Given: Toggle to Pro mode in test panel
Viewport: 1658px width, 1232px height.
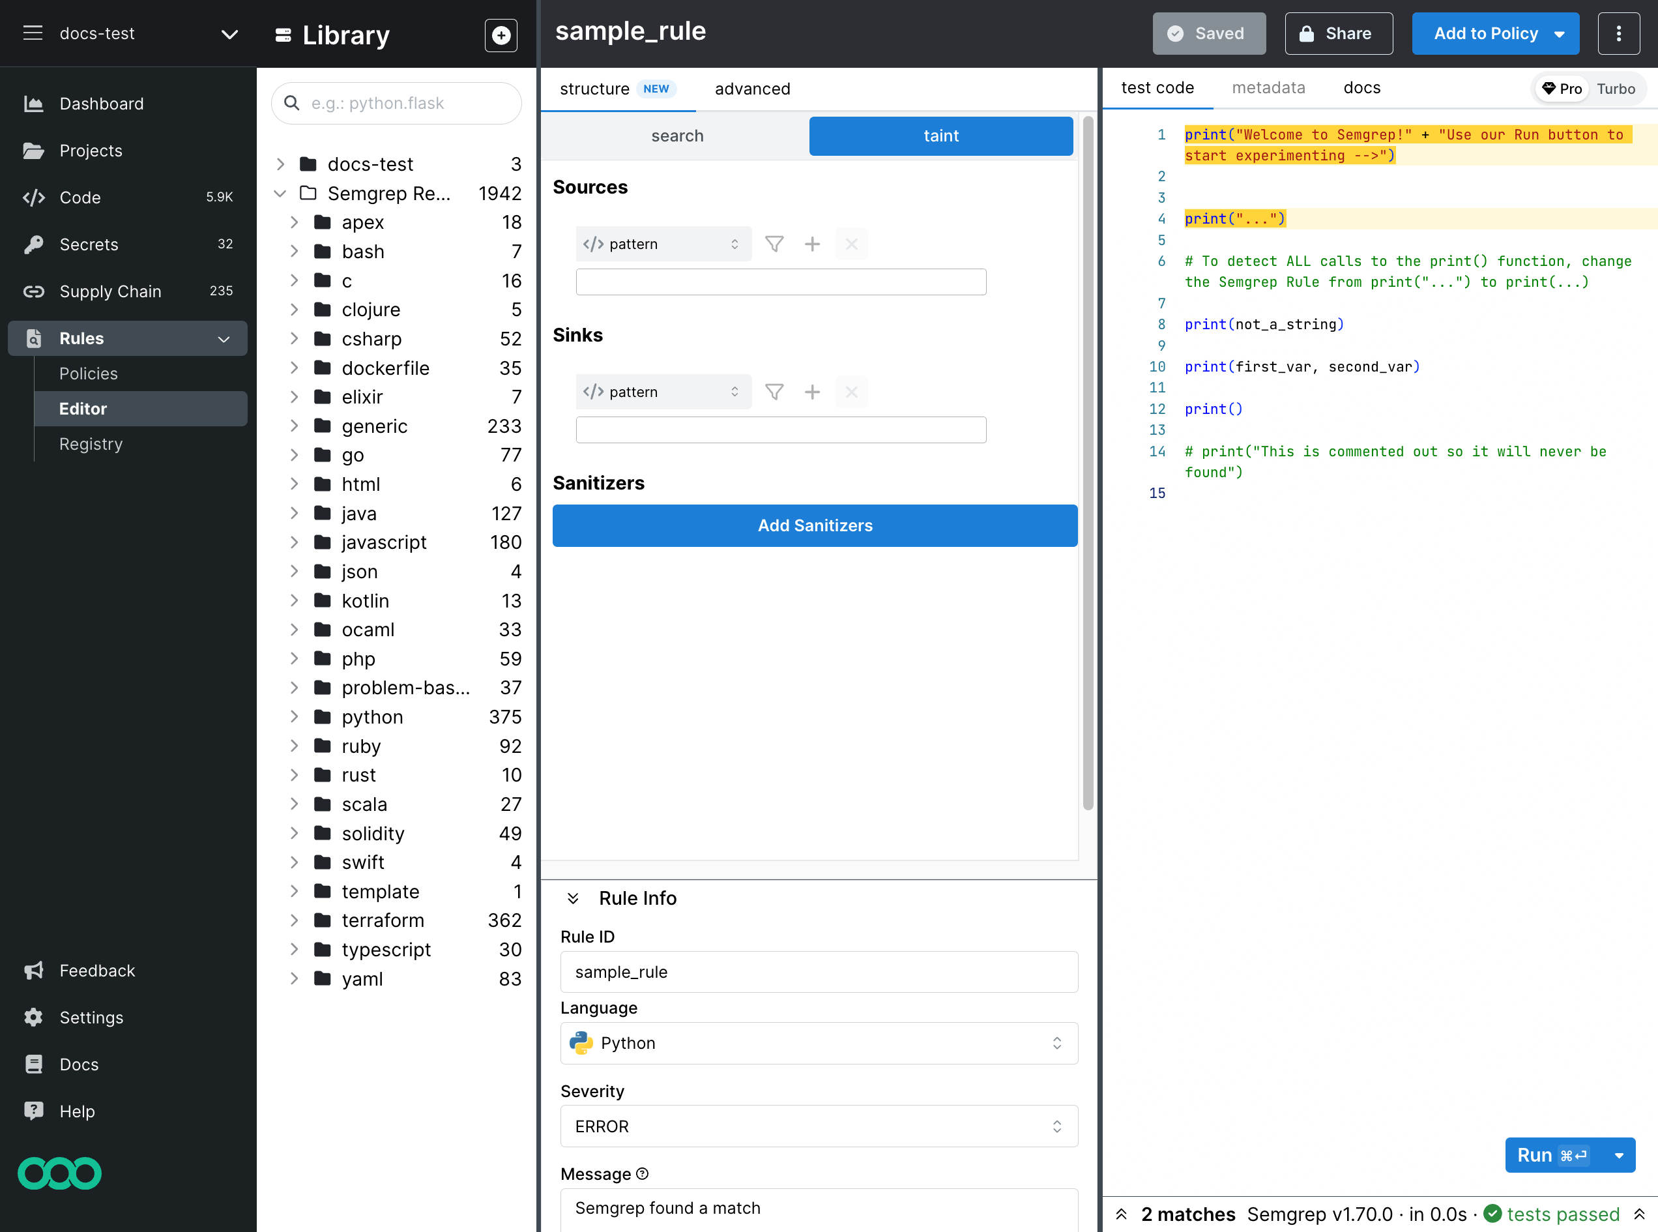Looking at the screenshot, I should (1561, 88).
